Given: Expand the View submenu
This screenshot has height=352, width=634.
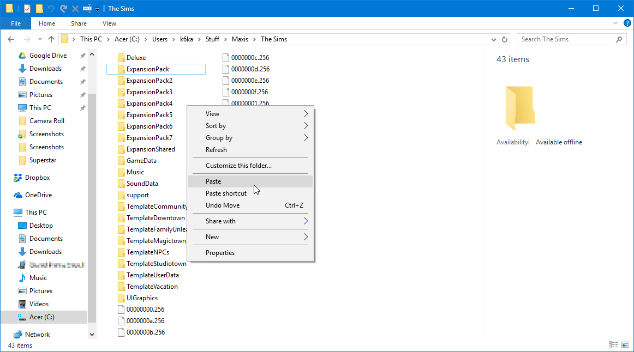Looking at the screenshot, I should pyautogui.click(x=255, y=114).
